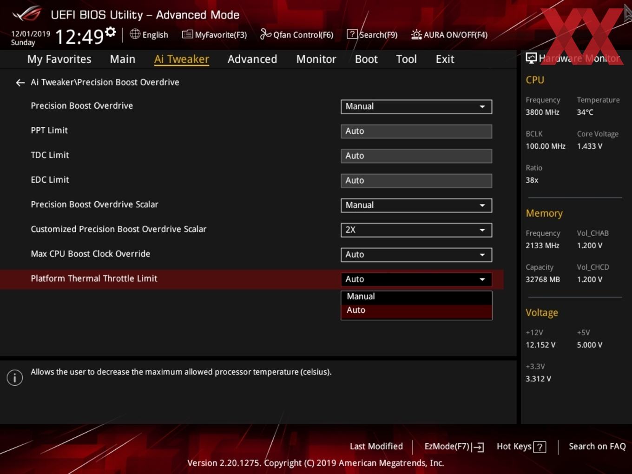
Task: Click the globe language icon
Action: click(135, 34)
